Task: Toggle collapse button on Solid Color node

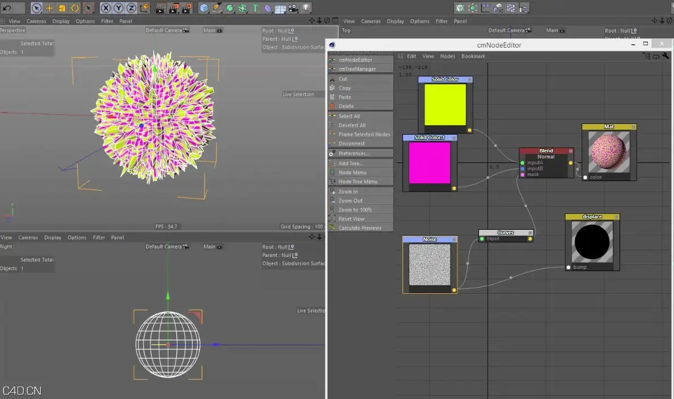Action: (469, 79)
